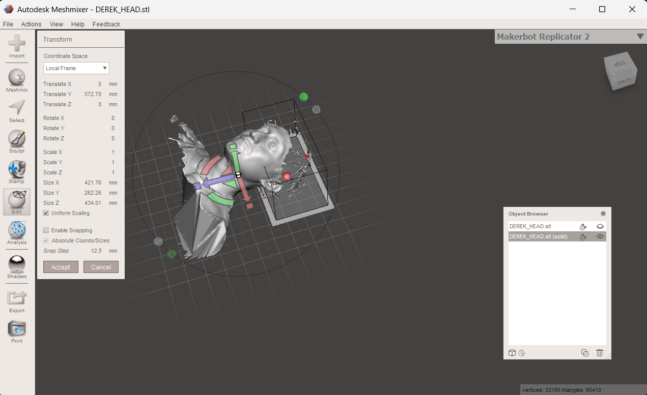Screen dimensions: 647x395
Task: Click the green A marker on rotation ring
Action: (172, 254)
